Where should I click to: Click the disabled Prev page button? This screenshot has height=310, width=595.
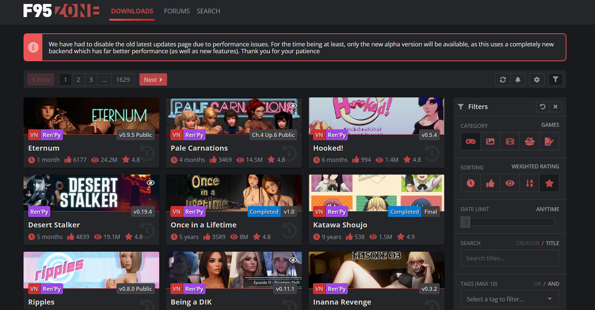pyautogui.click(x=41, y=80)
